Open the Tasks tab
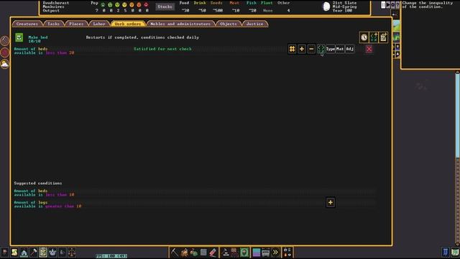460x259 pixels. pyautogui.click(x=53, y=24)
